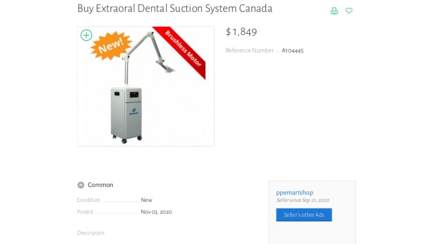This screenshot has height=244, width=433.
Task: Collapse the Common section arrow icon
Action: (81, 185)
